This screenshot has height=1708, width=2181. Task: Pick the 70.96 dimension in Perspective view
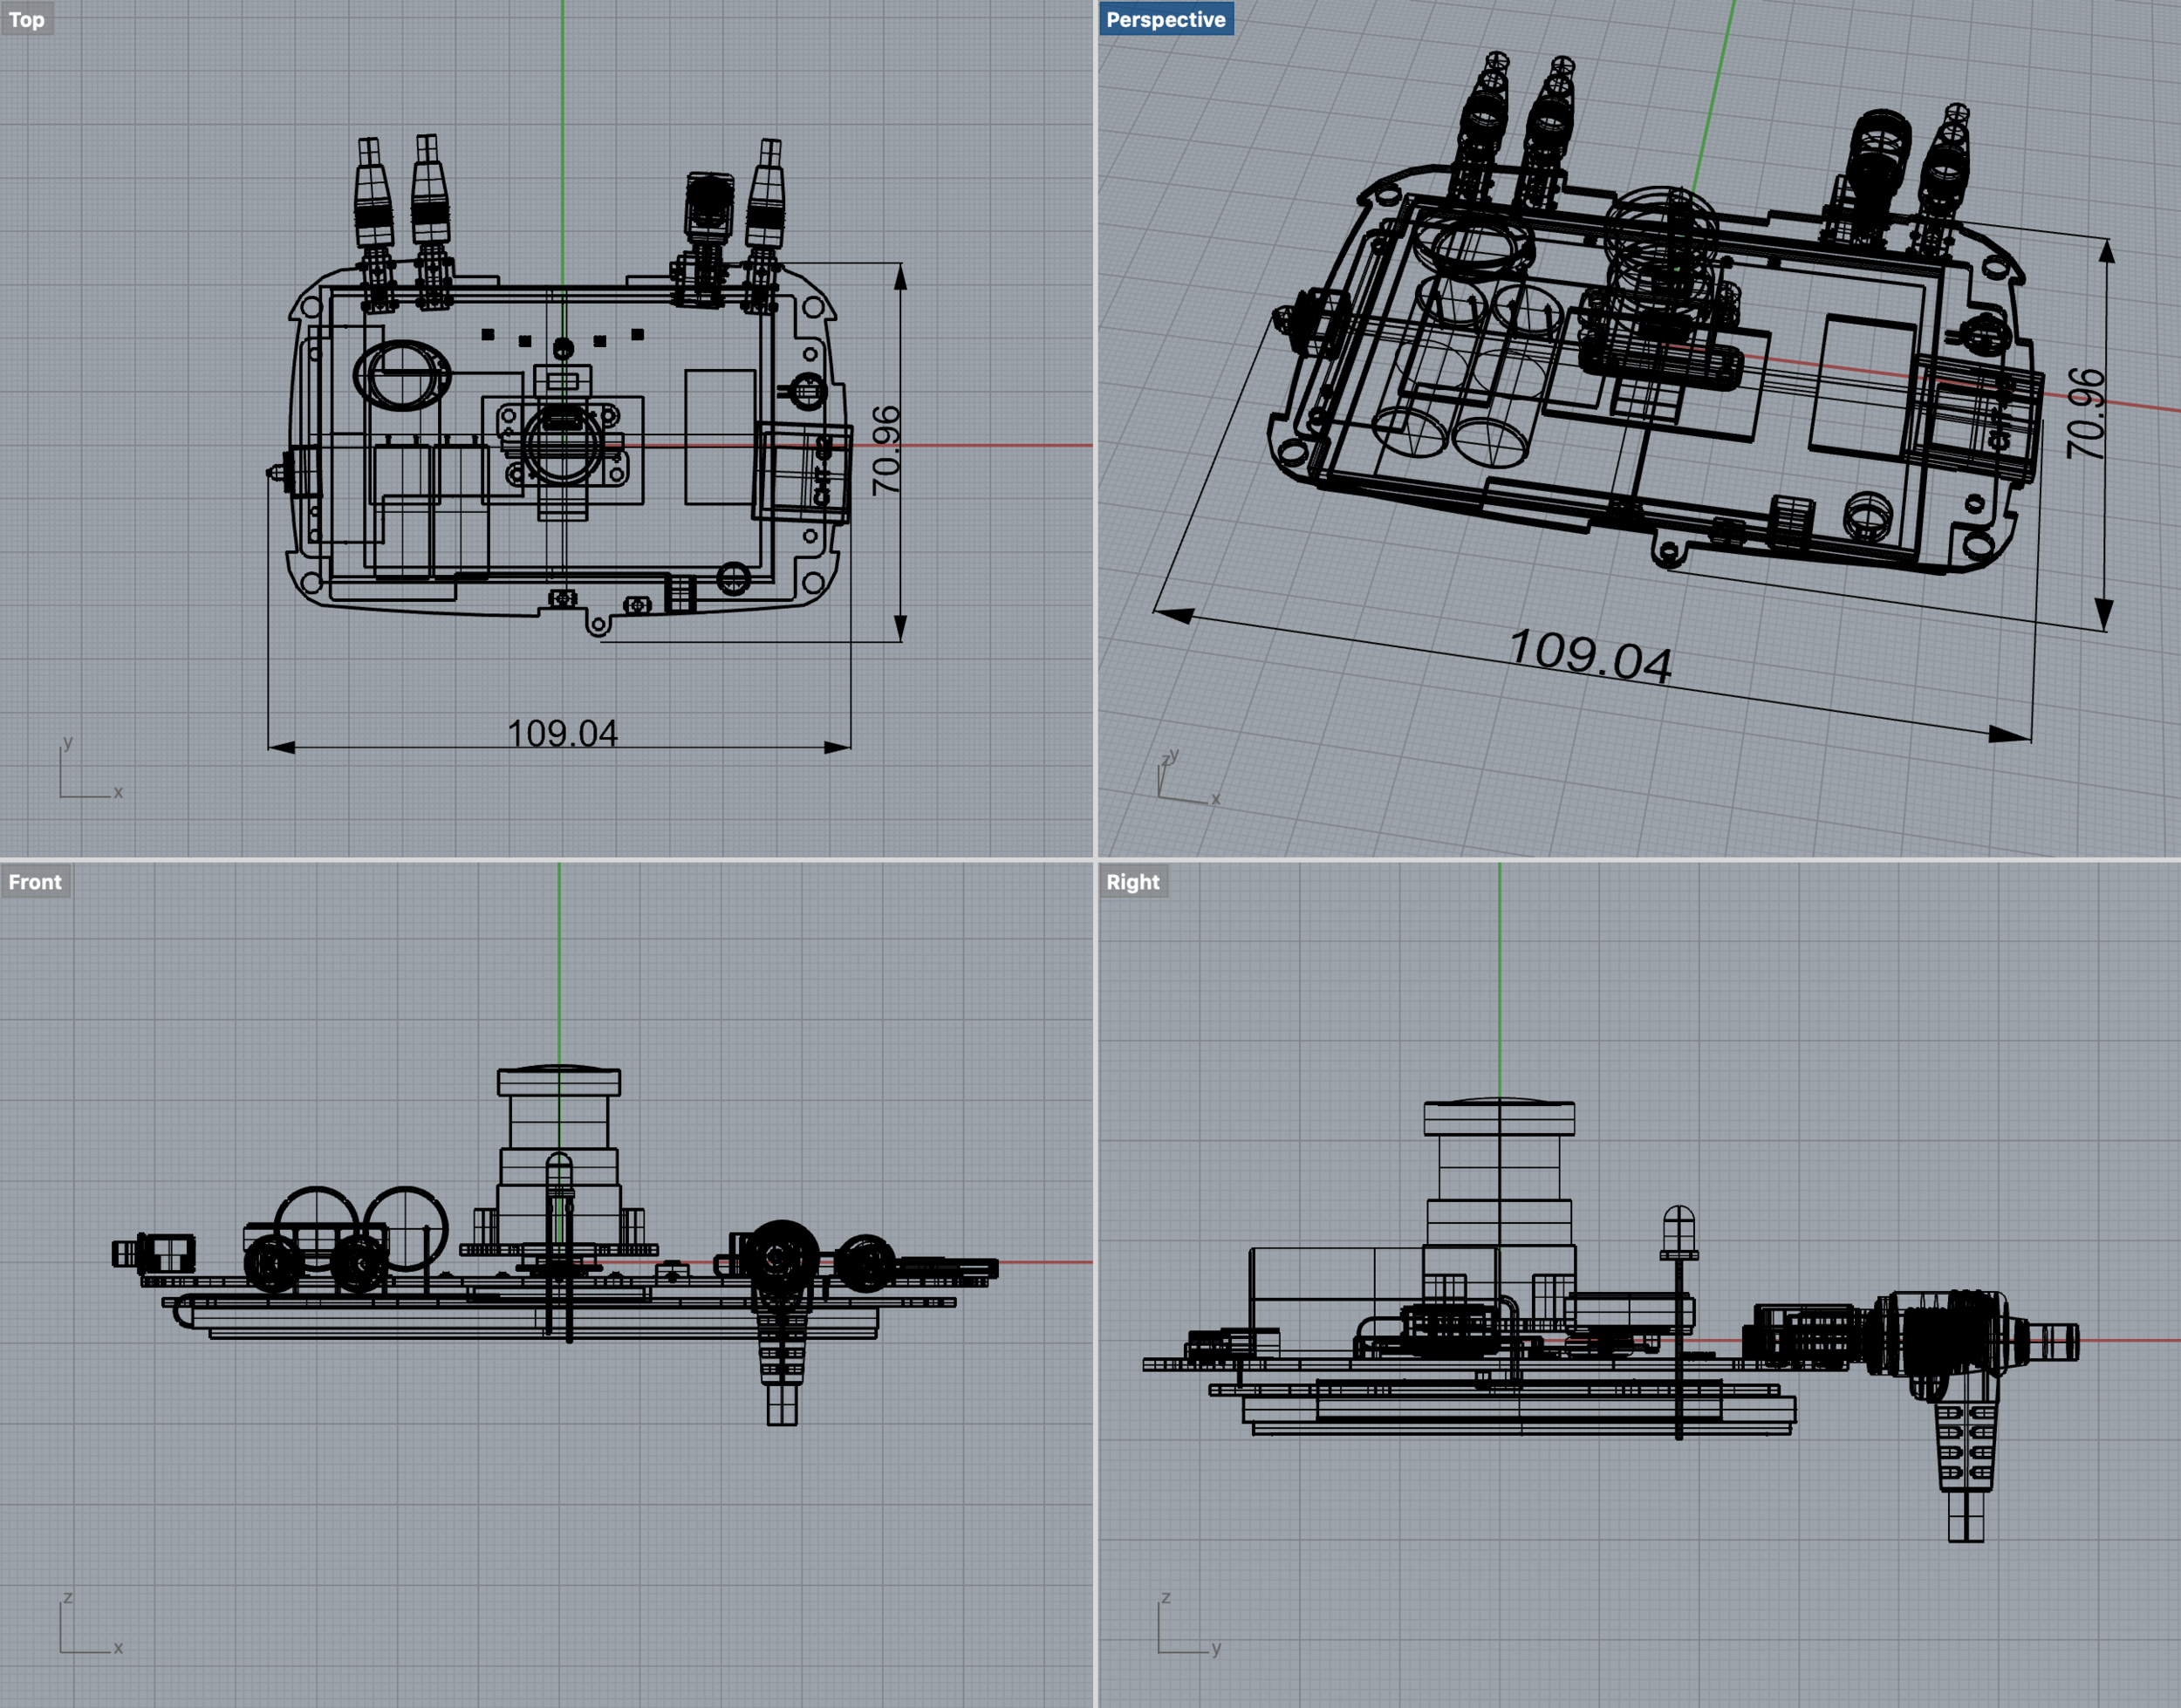click(2086, 414)
